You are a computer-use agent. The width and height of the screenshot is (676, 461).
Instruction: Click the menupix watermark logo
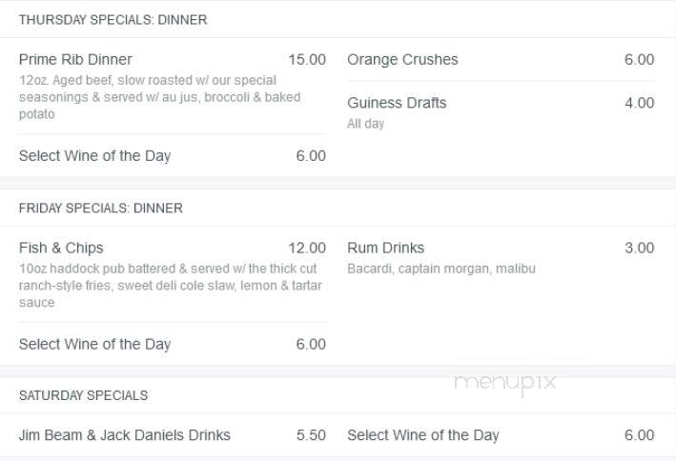[x=504, y=383]
